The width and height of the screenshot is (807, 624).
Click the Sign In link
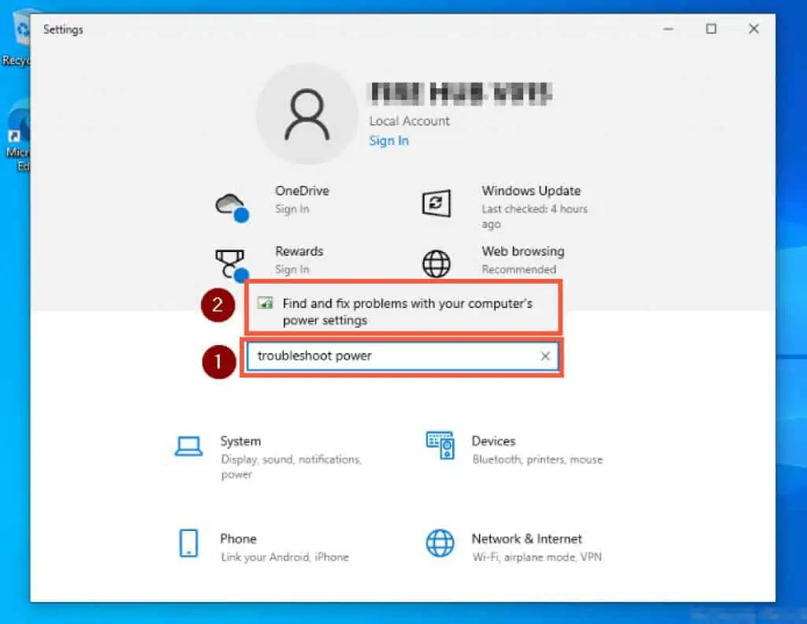[389, 140]
